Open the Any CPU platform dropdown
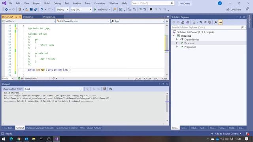253x142 pixels. (x=81, y=9)
